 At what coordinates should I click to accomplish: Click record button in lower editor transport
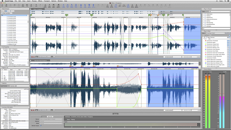tap(34, 110)
